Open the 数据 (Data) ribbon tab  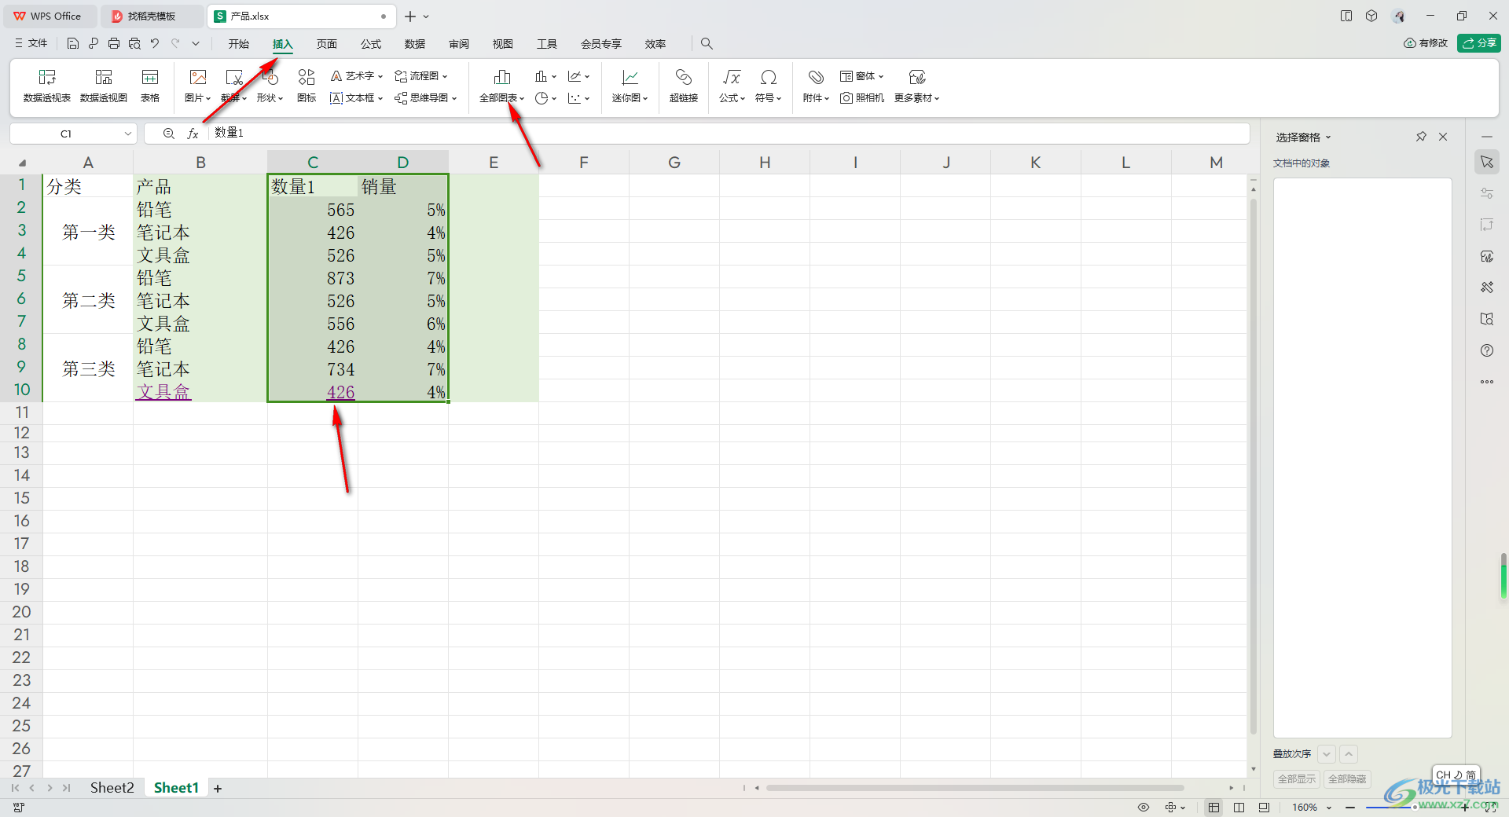(415, 44)
